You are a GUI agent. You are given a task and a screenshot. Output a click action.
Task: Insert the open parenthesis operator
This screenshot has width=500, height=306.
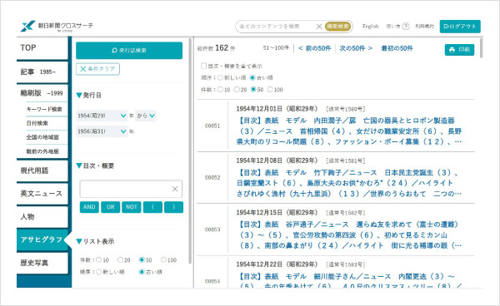tap(152, 207)
